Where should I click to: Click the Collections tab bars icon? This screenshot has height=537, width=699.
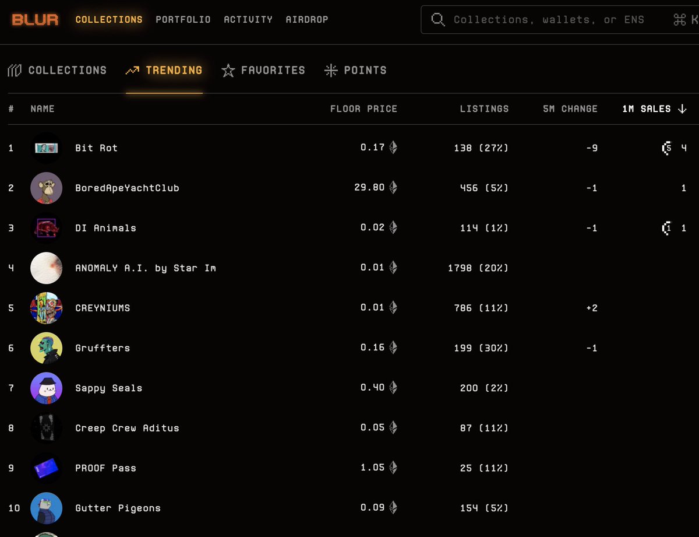coord(15,71)
